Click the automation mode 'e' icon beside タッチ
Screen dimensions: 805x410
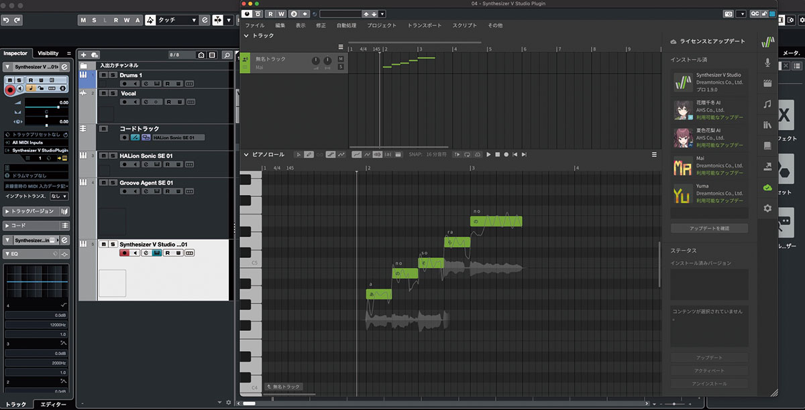205,21
